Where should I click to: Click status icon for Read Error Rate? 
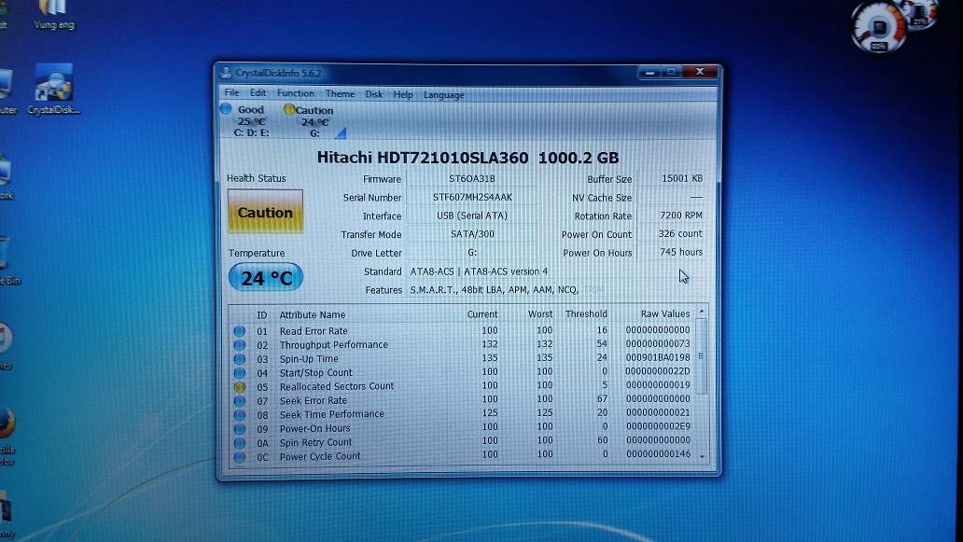pos(240,331)
